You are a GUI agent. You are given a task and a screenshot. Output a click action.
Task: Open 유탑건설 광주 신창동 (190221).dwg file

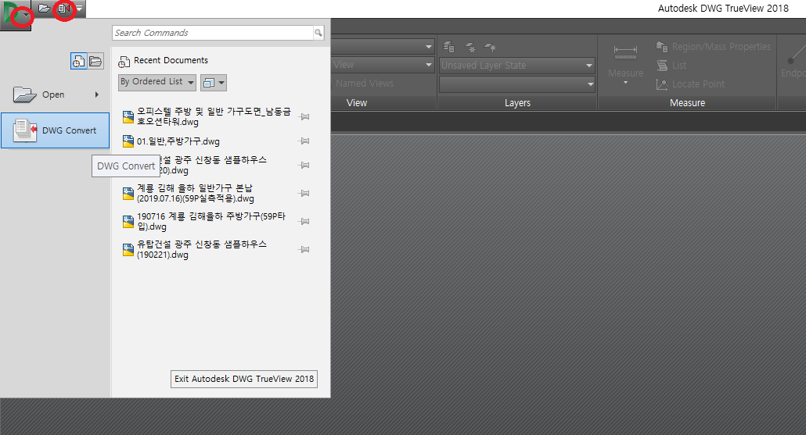(x=202, y=249)
